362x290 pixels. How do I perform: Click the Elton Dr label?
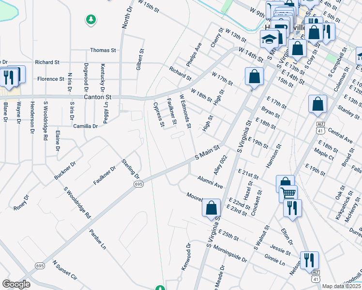point(287,237)
